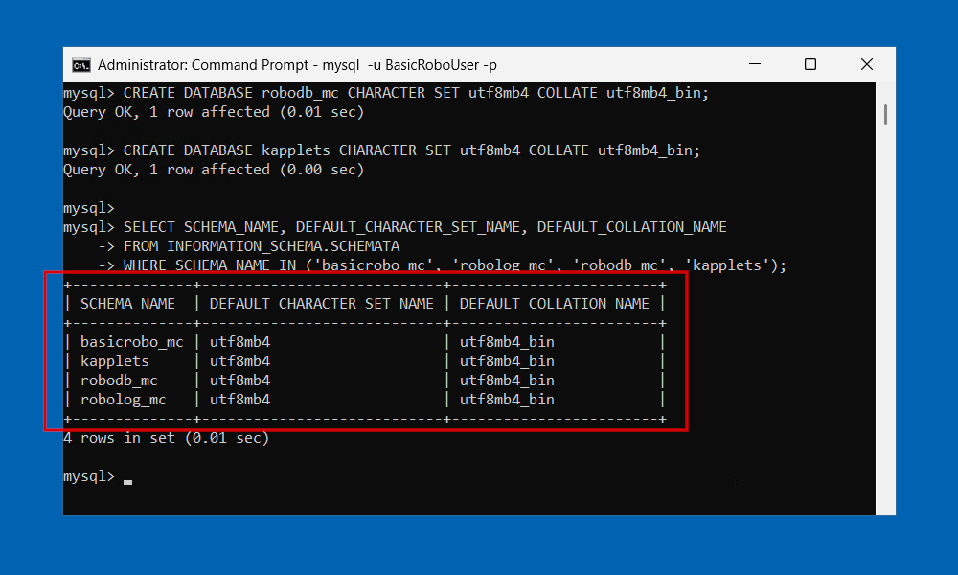Click the 'kapplets' schema name in results
958x575 pixels.
point(115,361)
